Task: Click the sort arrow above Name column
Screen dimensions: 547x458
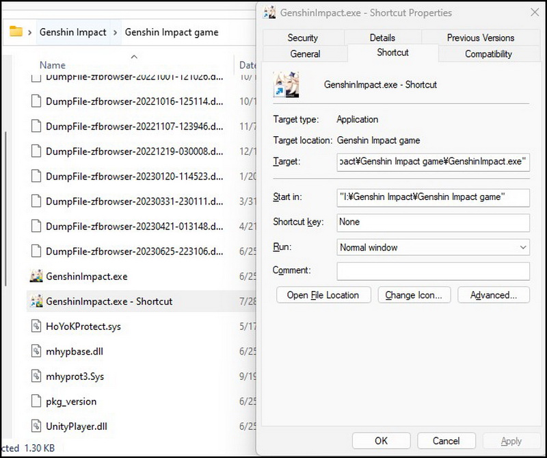Action: click(134, 56)
